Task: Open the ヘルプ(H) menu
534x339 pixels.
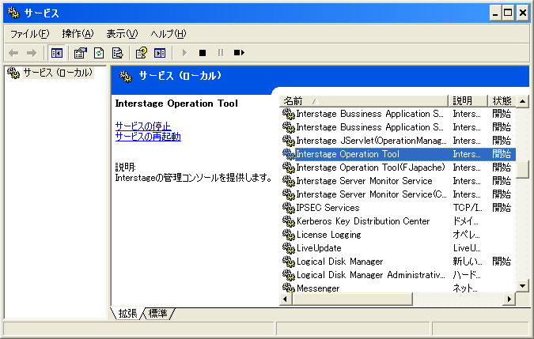Action: 169,34
